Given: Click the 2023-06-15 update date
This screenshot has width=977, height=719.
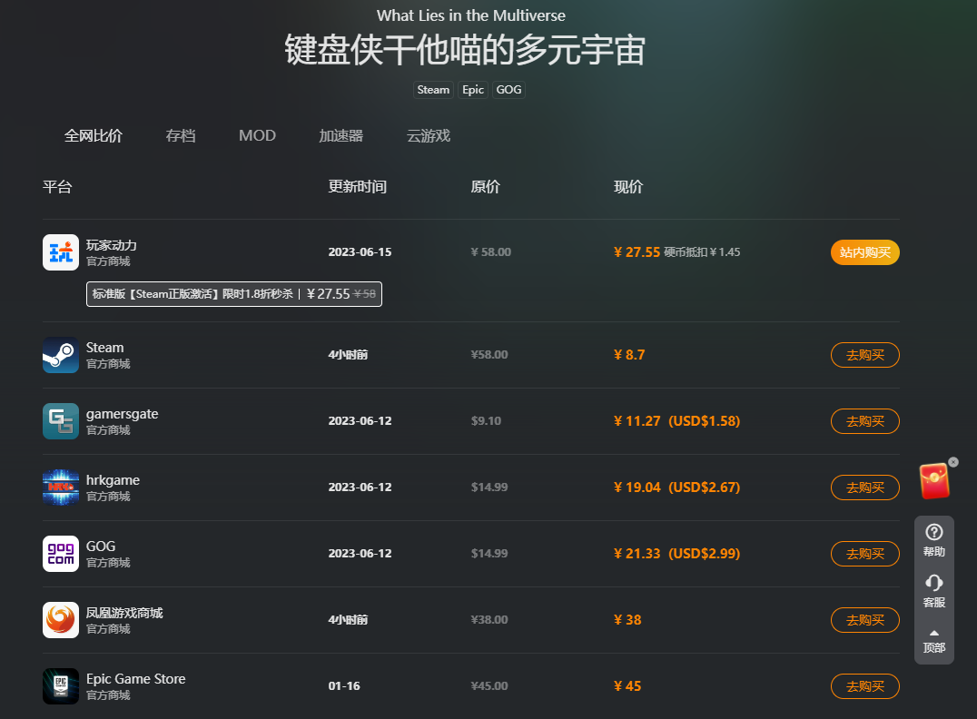Looking at the screenshot, I should [360, 252].
